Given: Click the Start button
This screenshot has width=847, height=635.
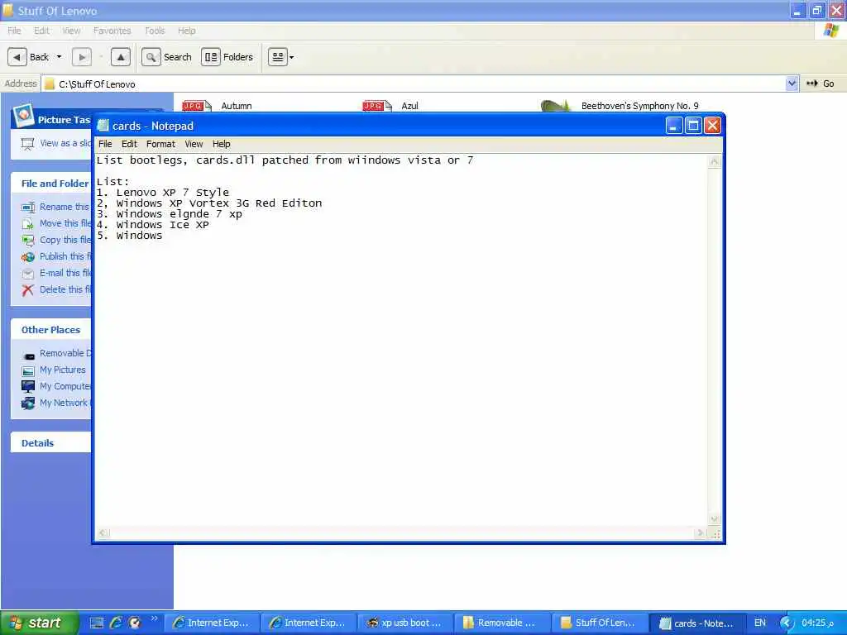Looking at the screenshot, I should pos(40,623).
